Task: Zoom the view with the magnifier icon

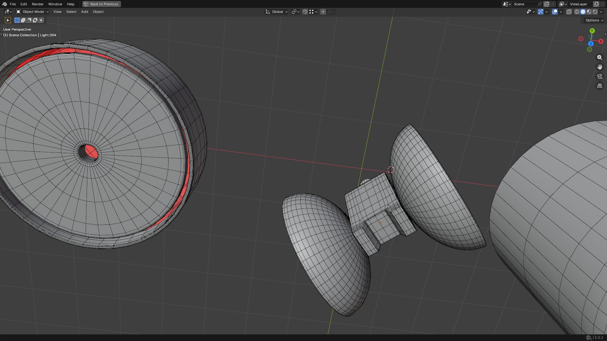Action: pos(599,57)
